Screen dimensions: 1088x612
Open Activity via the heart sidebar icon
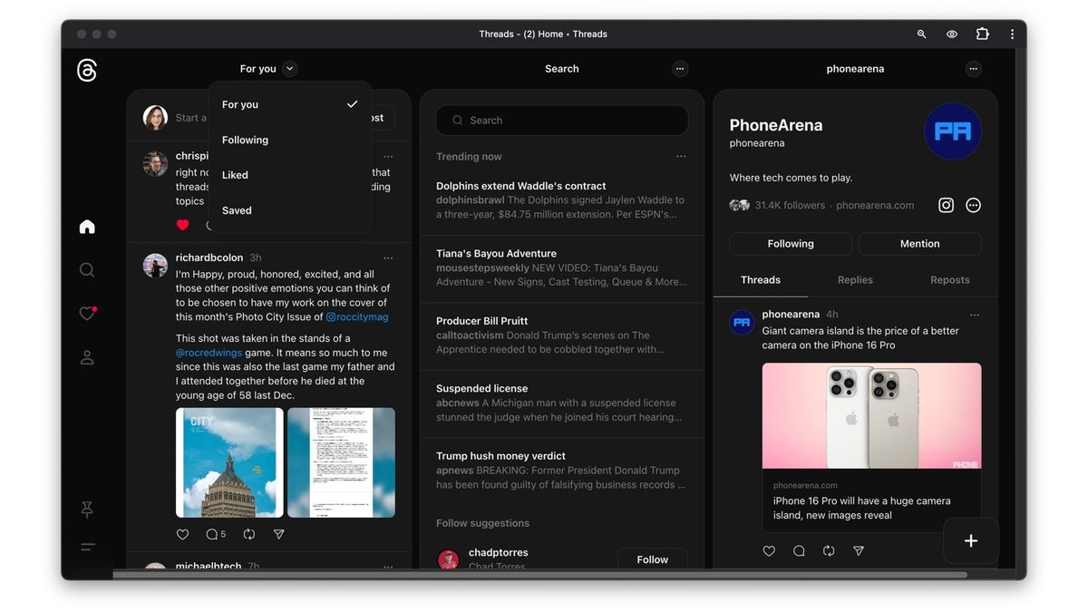pos(86,313)
